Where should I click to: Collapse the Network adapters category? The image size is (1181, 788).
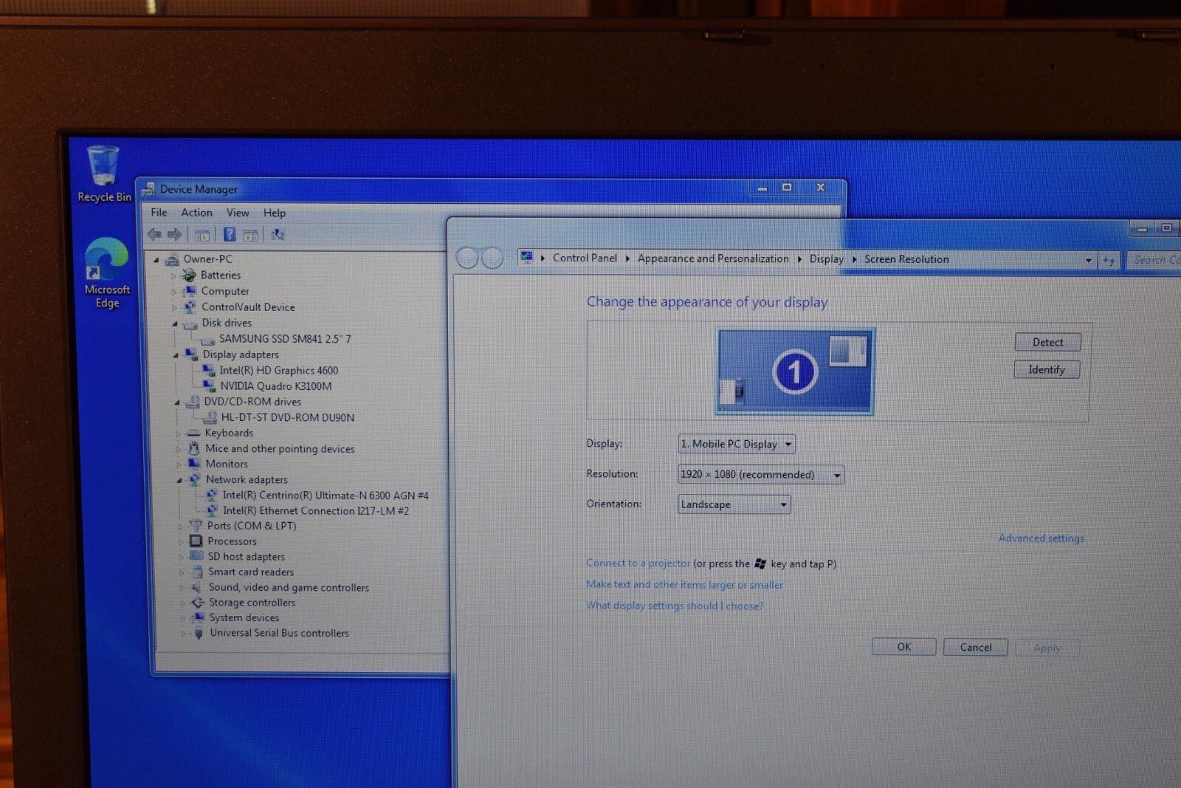tap(179, 480)
